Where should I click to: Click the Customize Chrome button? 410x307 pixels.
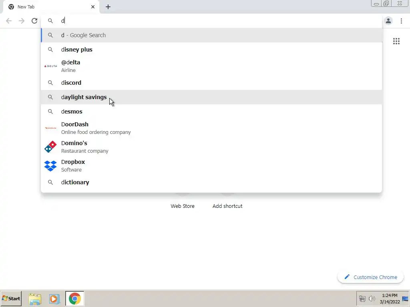pos(370,277)
